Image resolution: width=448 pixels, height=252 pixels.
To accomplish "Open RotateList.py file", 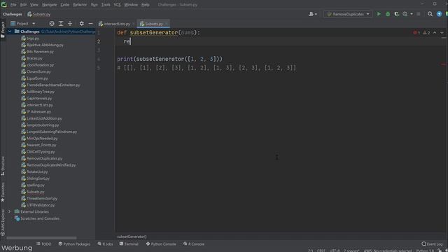I will pos(37,171).
